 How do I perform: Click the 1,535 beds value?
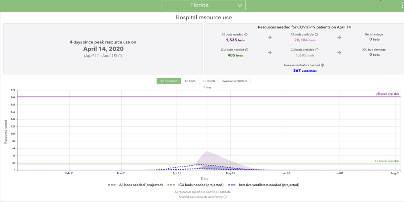coord(235,40)
